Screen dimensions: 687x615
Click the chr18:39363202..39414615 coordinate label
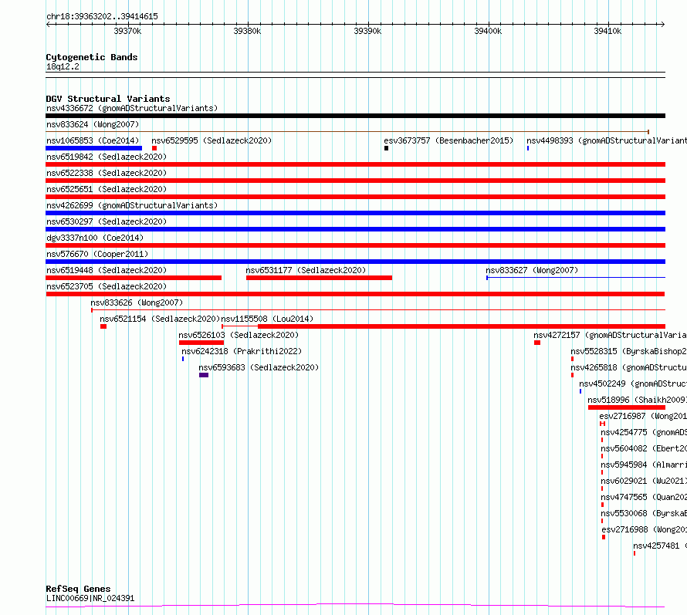point(102,17)
